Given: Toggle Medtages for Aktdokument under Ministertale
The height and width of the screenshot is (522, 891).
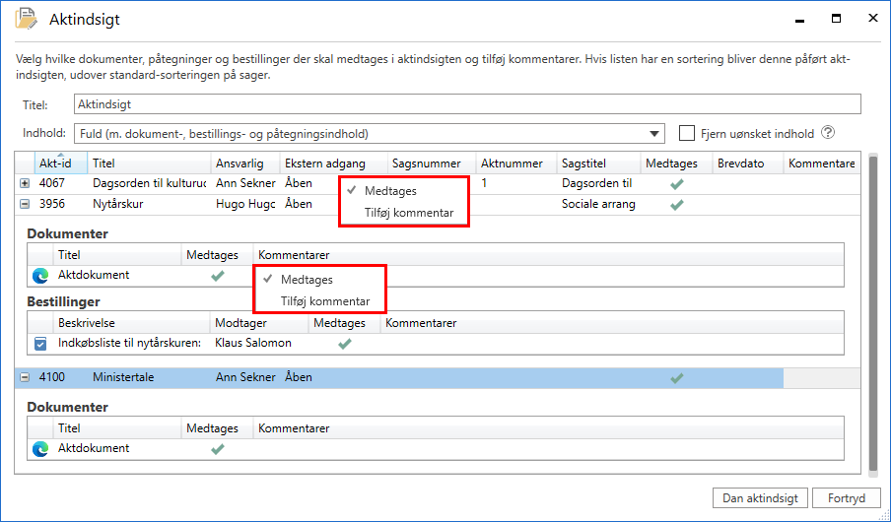Looking at the screenshot, I should click(218, 449).
